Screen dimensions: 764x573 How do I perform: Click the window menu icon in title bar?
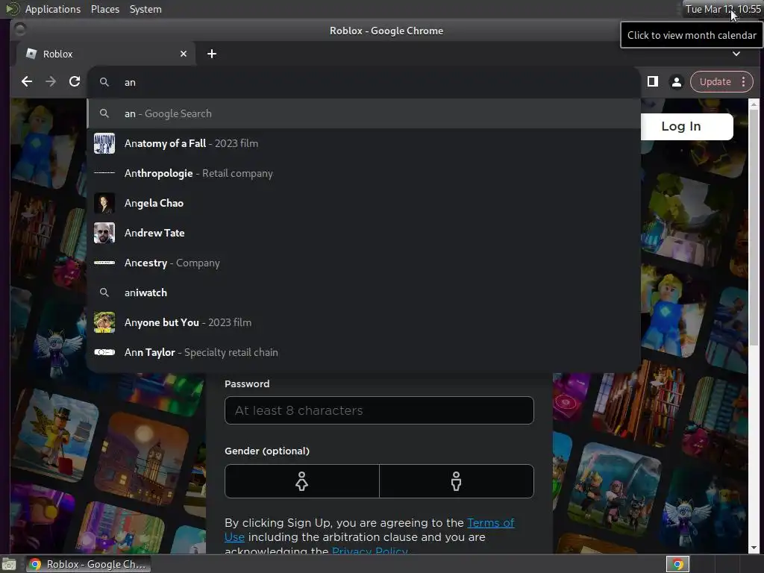coord(20,30)
